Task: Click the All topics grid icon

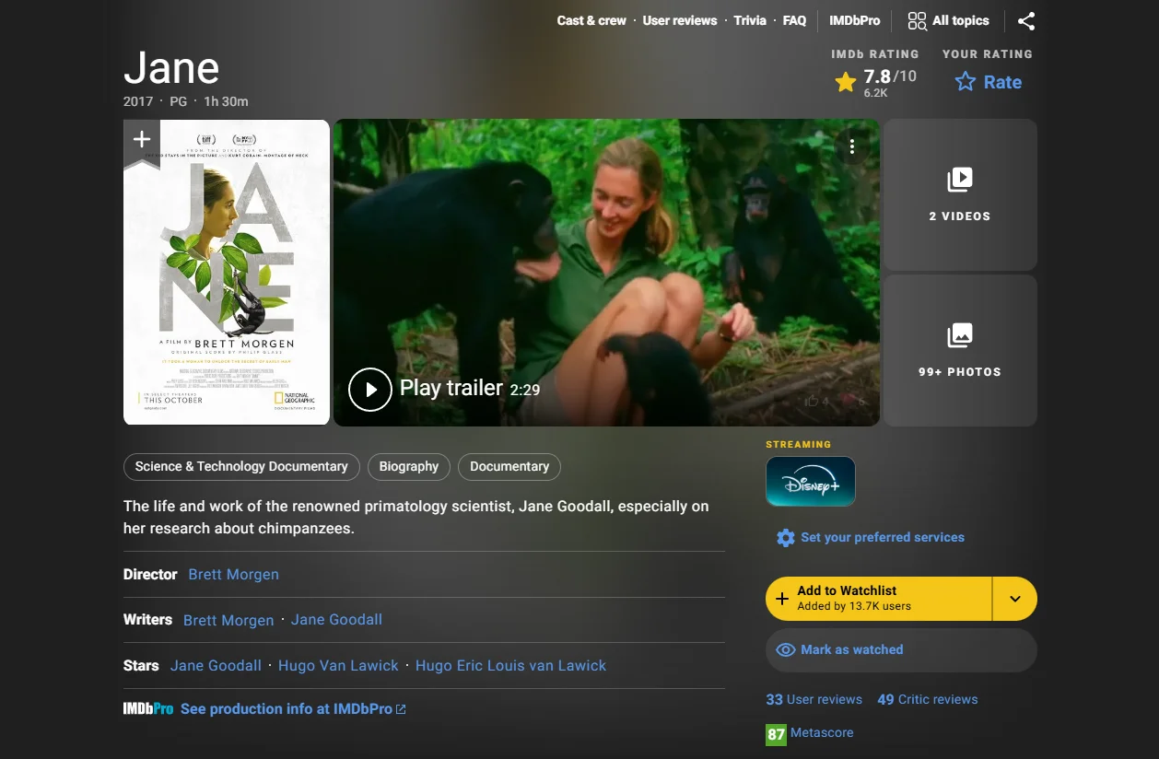Action: coord(916,20)
